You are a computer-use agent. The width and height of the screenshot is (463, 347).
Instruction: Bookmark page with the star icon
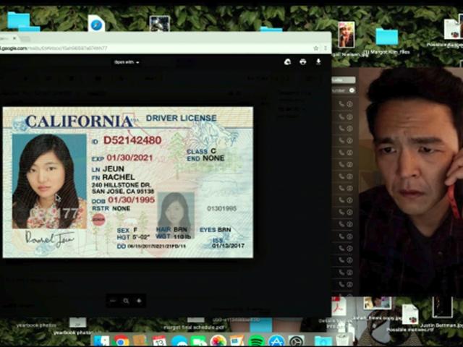point(315,48)
